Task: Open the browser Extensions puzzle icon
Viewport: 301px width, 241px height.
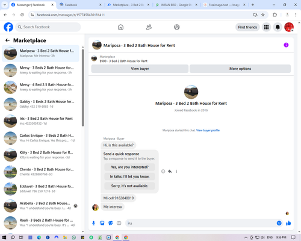Action: 275,14
